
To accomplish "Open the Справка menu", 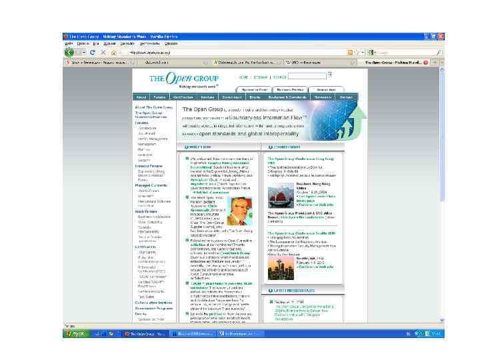I will [x=171, y=43].
